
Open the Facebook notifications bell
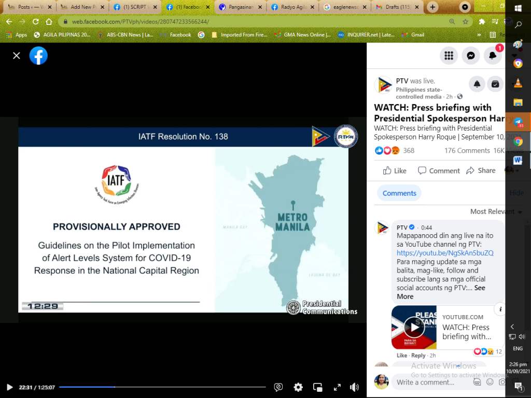pyautogui.click(x=492, y=55)
